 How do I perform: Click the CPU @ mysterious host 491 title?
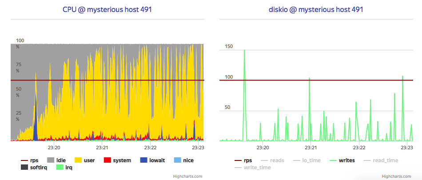coord(107,10)
